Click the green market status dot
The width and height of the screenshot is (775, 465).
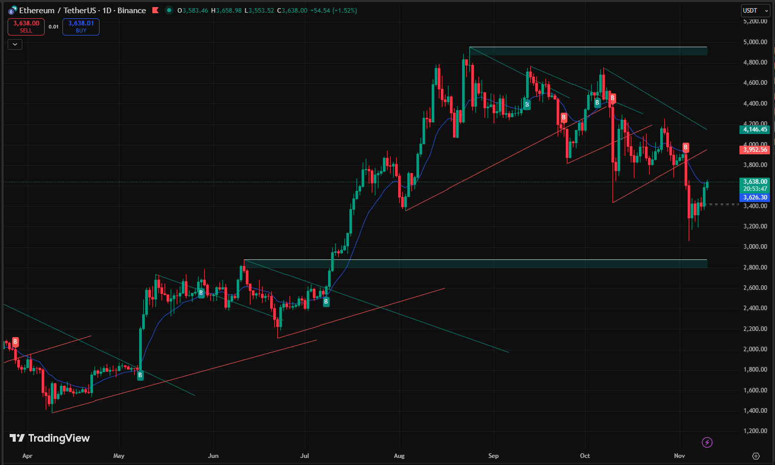(169, 10)
